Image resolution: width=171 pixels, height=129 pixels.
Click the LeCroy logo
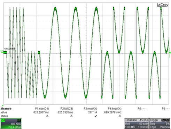point(162,5)
